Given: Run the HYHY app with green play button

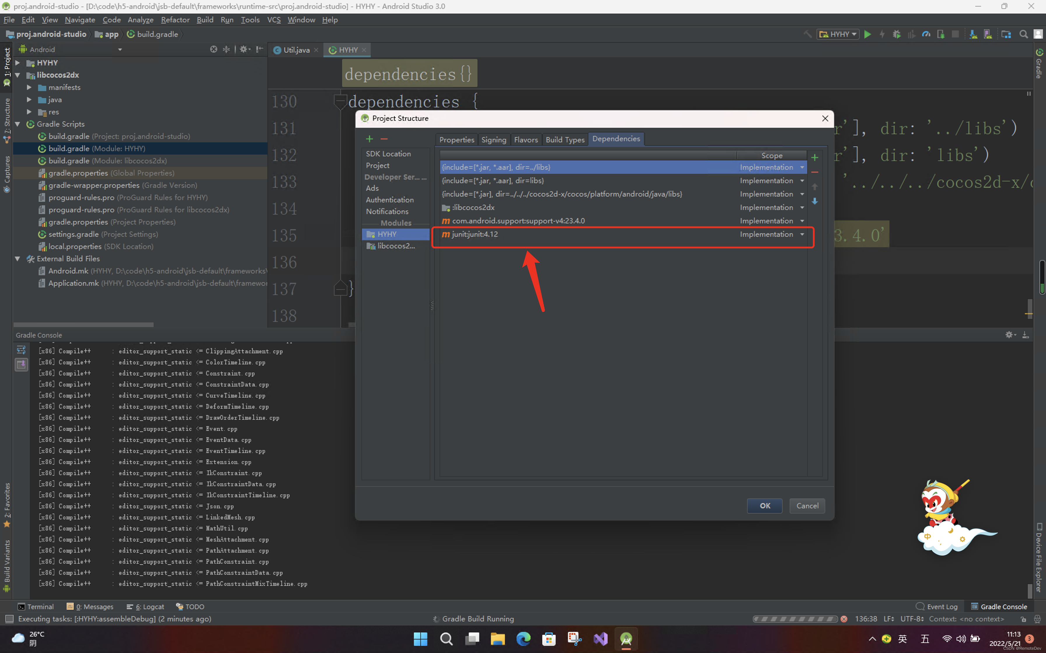Looking at the screenshot, I should click(867, 34).
